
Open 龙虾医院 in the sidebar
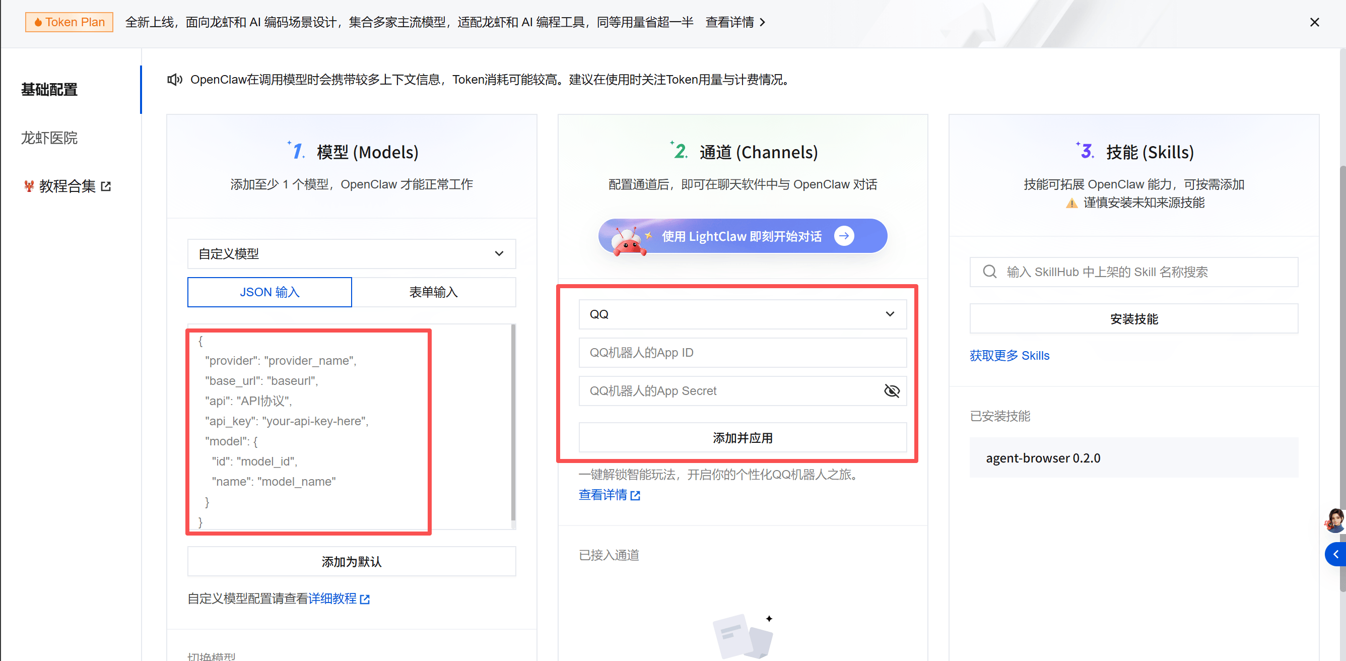(49, 138)
